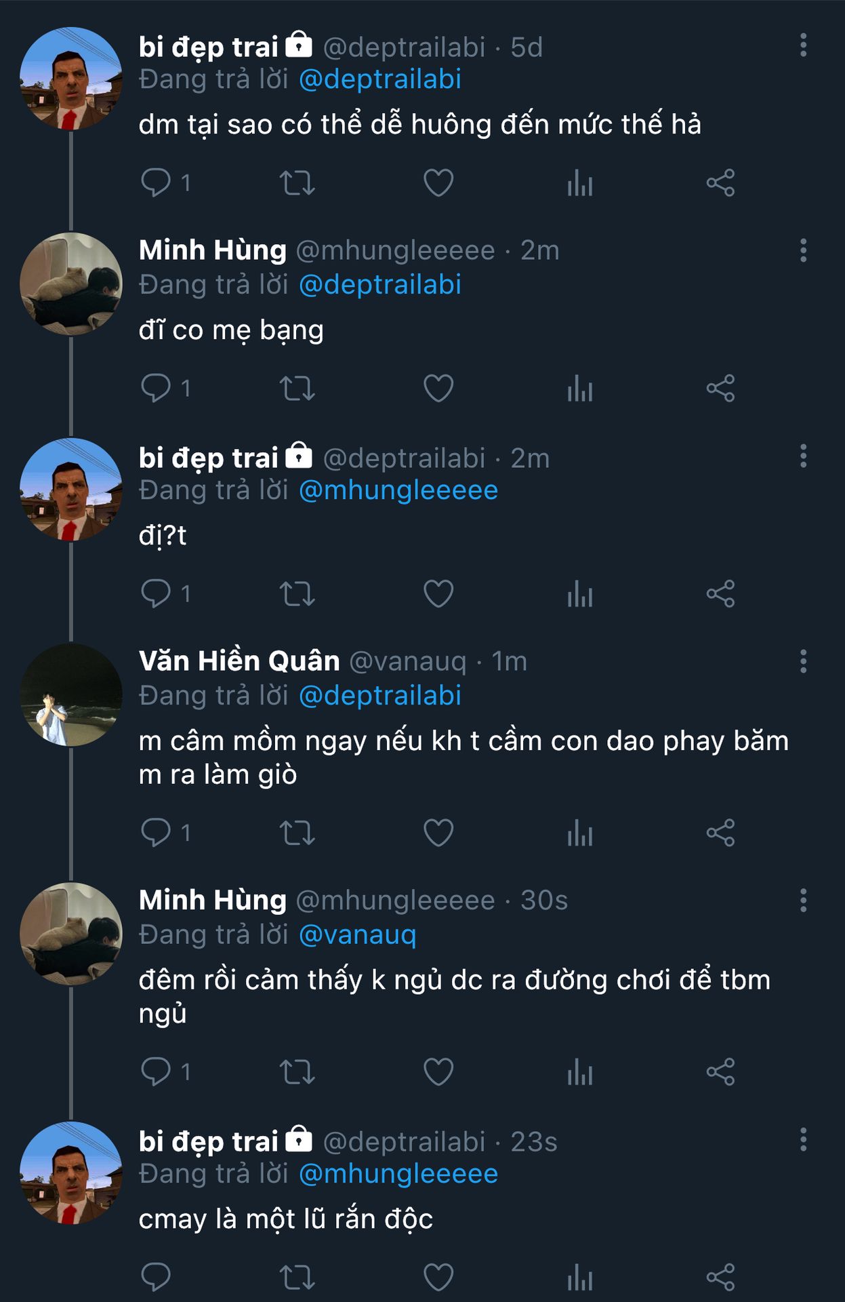Open Minh Hùng's profile from 2m reply
845x1302 pixels.
(x=213, y=250)
